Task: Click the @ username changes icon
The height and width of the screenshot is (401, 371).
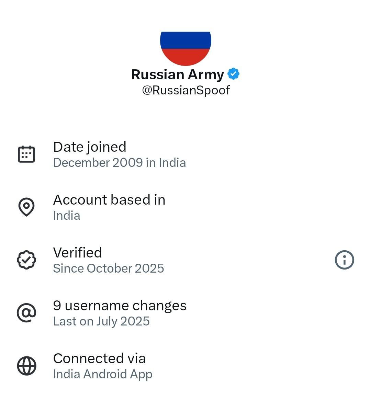Action: click(x=26, y=313)
